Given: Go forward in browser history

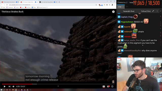Looking at the screenshot, I should pos(4,5).
